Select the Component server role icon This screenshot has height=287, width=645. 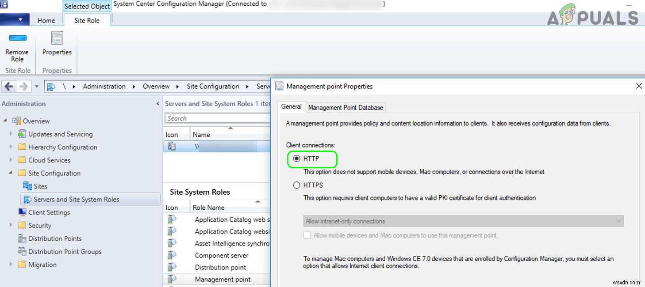172,255
